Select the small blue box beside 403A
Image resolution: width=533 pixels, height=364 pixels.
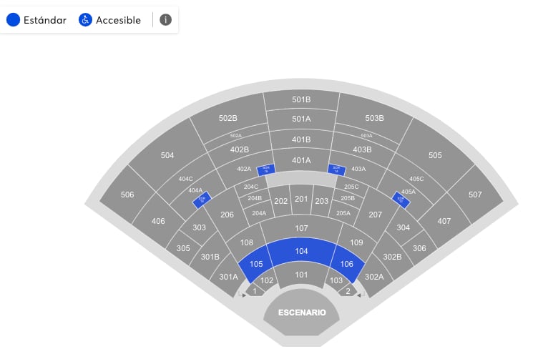(336, 169)
